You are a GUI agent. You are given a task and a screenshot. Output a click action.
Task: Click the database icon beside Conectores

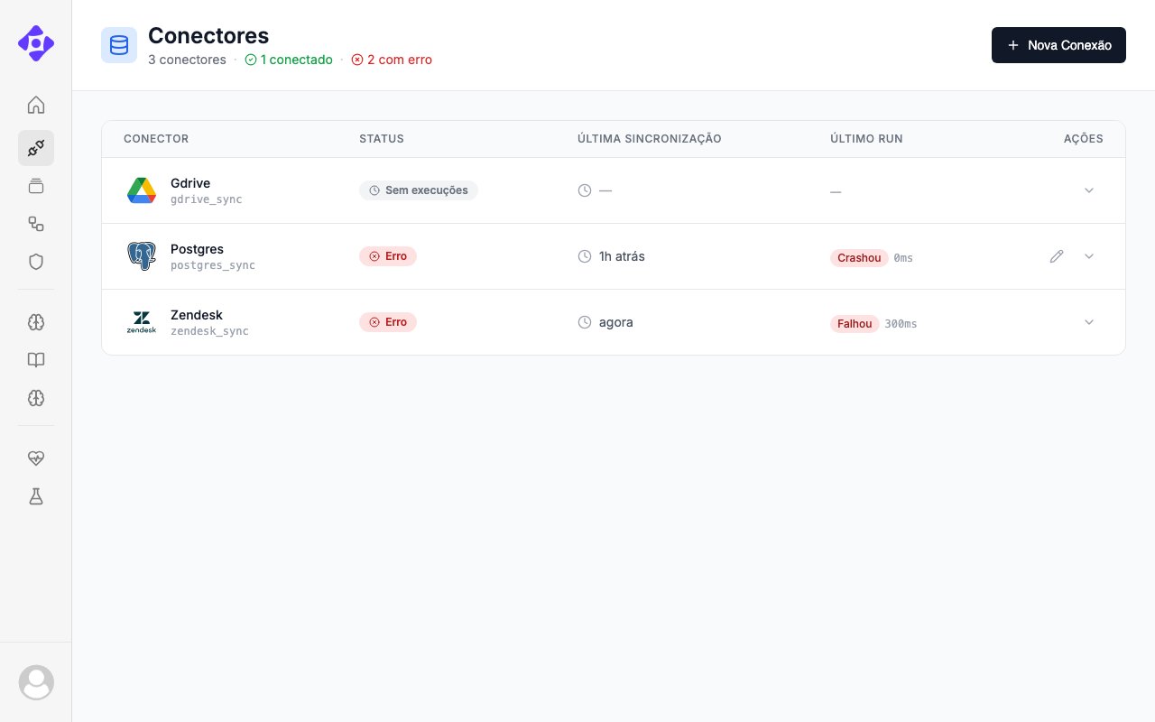[119, 45]
